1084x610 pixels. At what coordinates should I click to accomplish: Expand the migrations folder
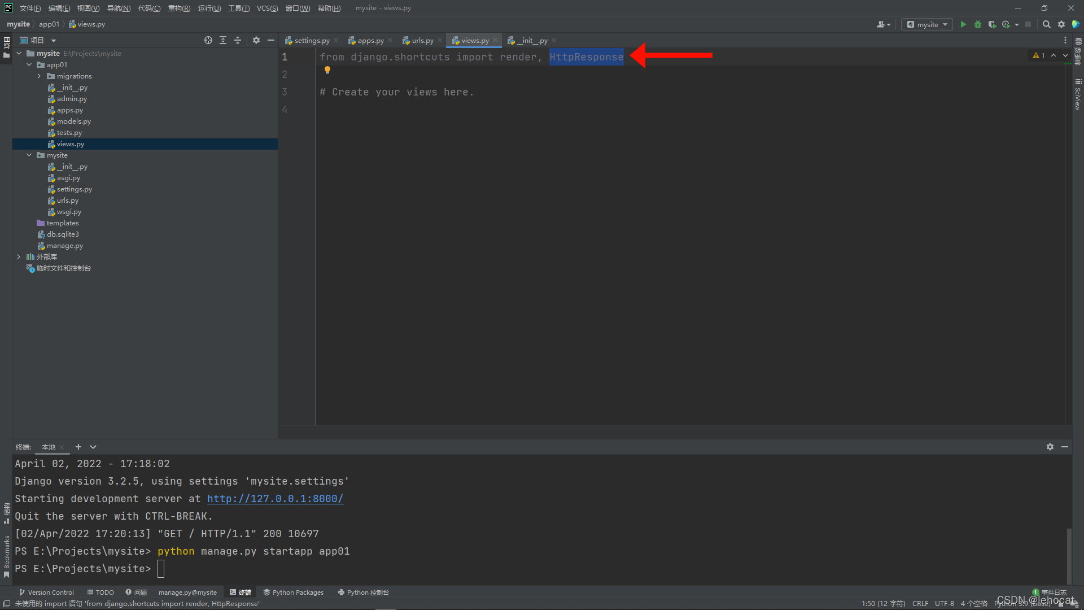[x=39, y=76]
